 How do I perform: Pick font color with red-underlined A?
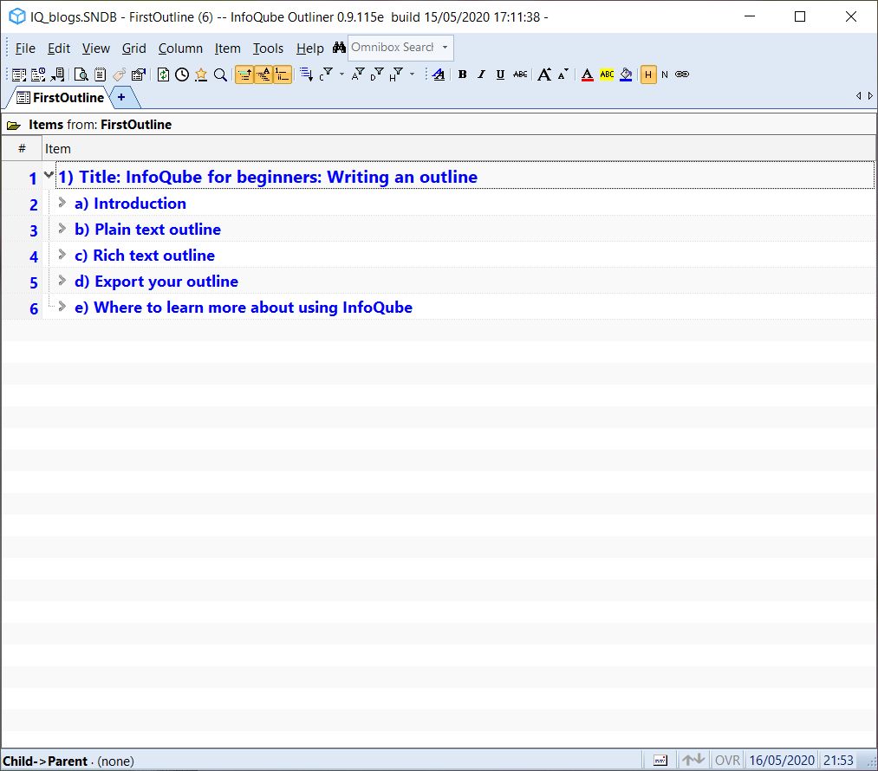[x=588, y=75]
